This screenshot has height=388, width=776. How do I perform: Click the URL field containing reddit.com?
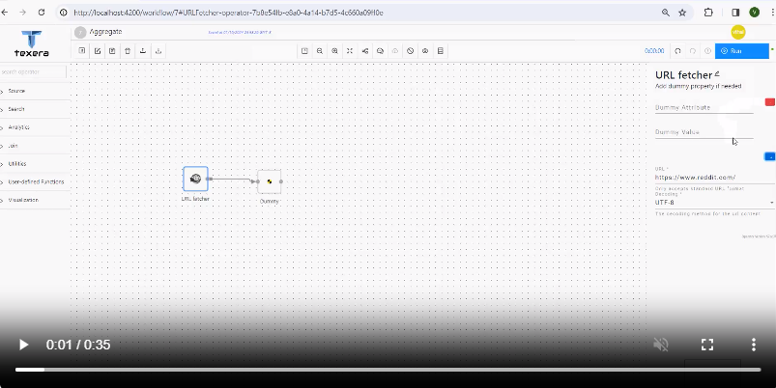pyautogui.click(x=714, y=177)
